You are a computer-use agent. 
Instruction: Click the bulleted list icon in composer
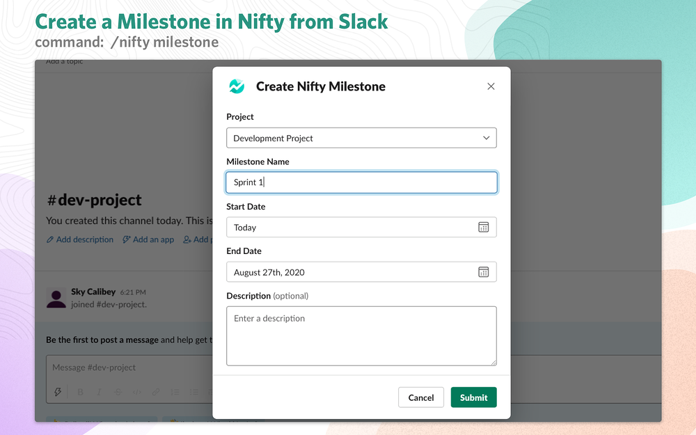point(194,392)
